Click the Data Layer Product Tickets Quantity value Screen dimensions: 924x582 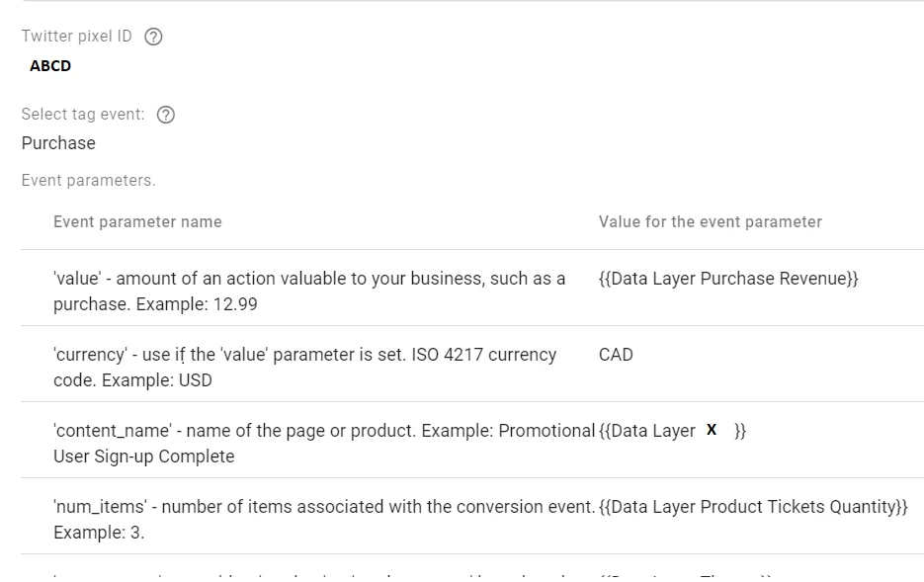pyautogui.click(x=752, y=507)
